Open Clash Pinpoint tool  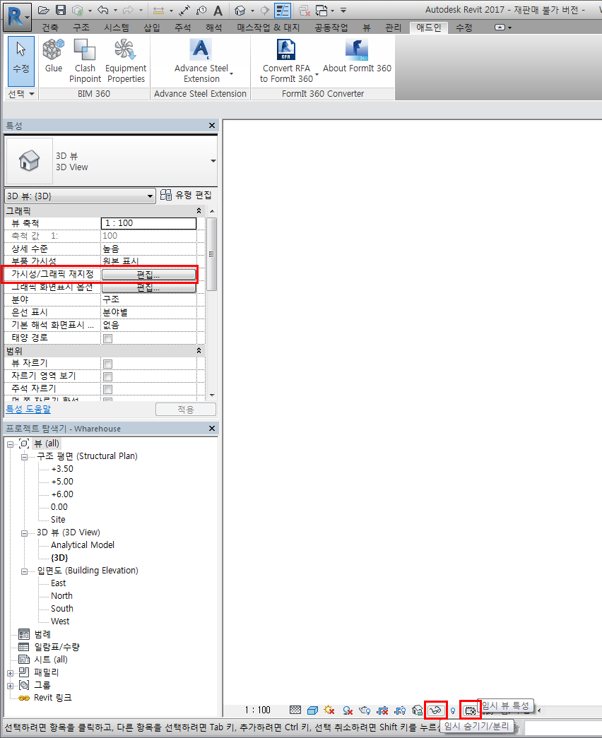point(85,61)
